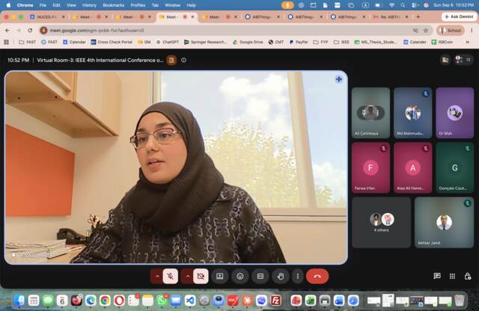Open Opera browser from the Dock
Screen dimensions: 479x311
pyautogui.click(x=119, y=301)
